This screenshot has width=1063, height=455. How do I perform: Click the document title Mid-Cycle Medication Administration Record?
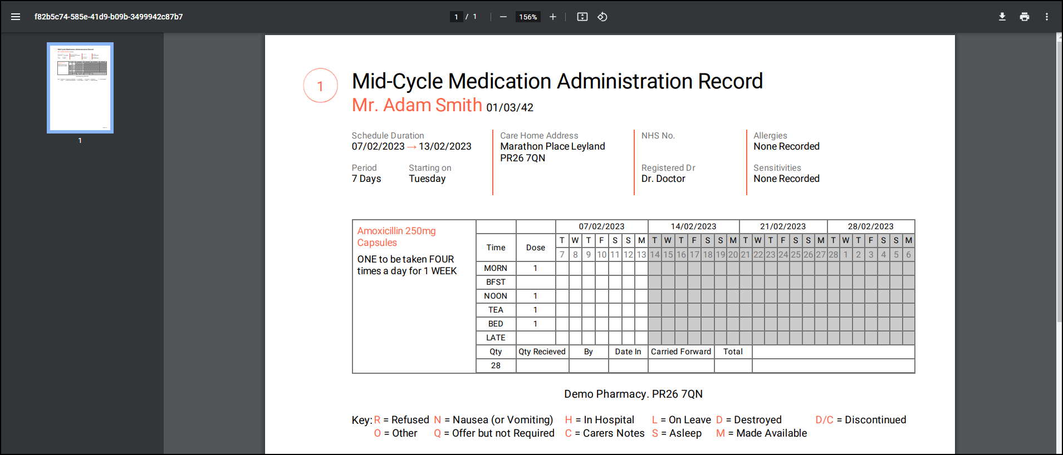(557, 81)
